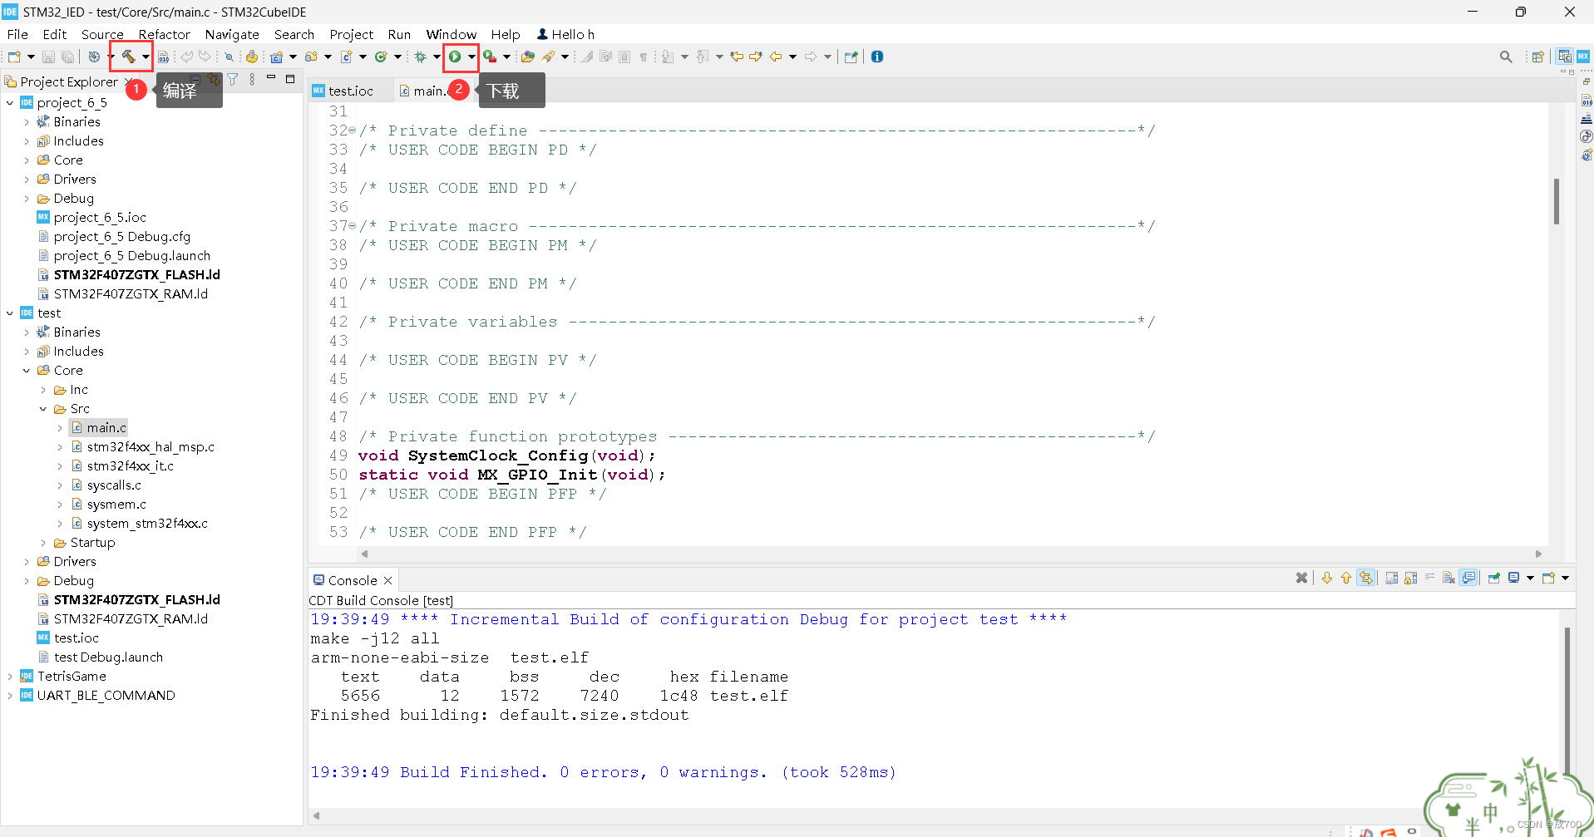Click the Project Explorer filter funnel icon
The height and width of the screenshot is (837, 1594).
(x=233, y=79)
